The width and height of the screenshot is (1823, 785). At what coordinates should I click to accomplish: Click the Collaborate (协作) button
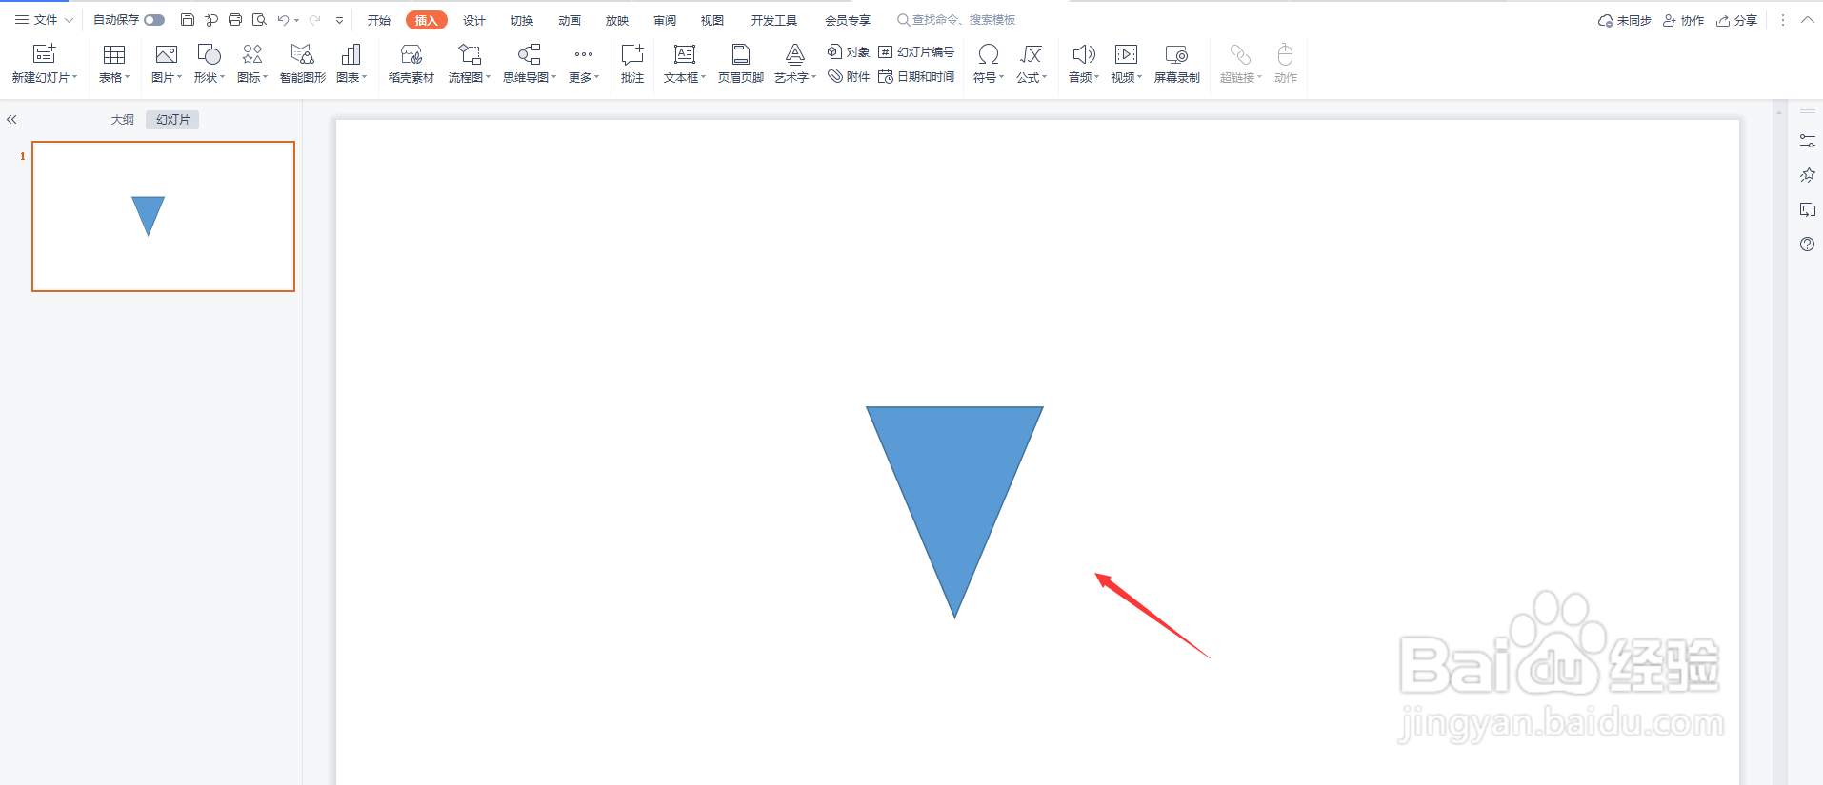click(x=1683, y=20)
